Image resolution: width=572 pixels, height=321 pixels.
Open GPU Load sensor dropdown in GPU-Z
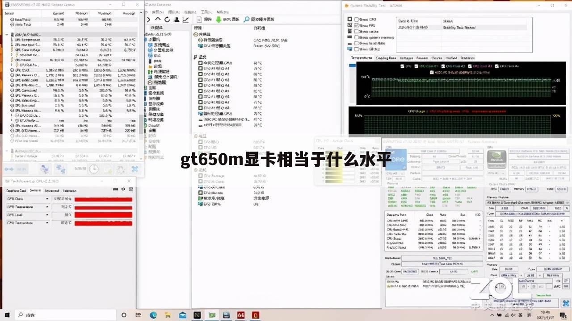coord(47,215)
